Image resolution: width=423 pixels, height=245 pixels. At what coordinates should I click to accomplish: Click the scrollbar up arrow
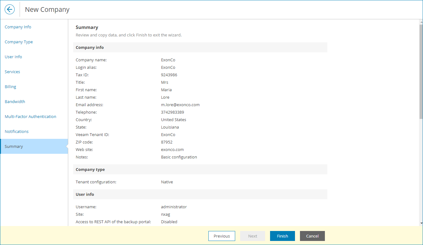click(x=421, y=22)
